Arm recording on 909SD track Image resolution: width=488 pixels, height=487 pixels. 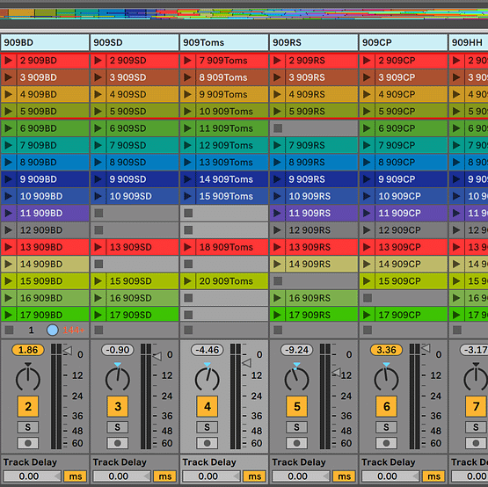pos(118,443)
